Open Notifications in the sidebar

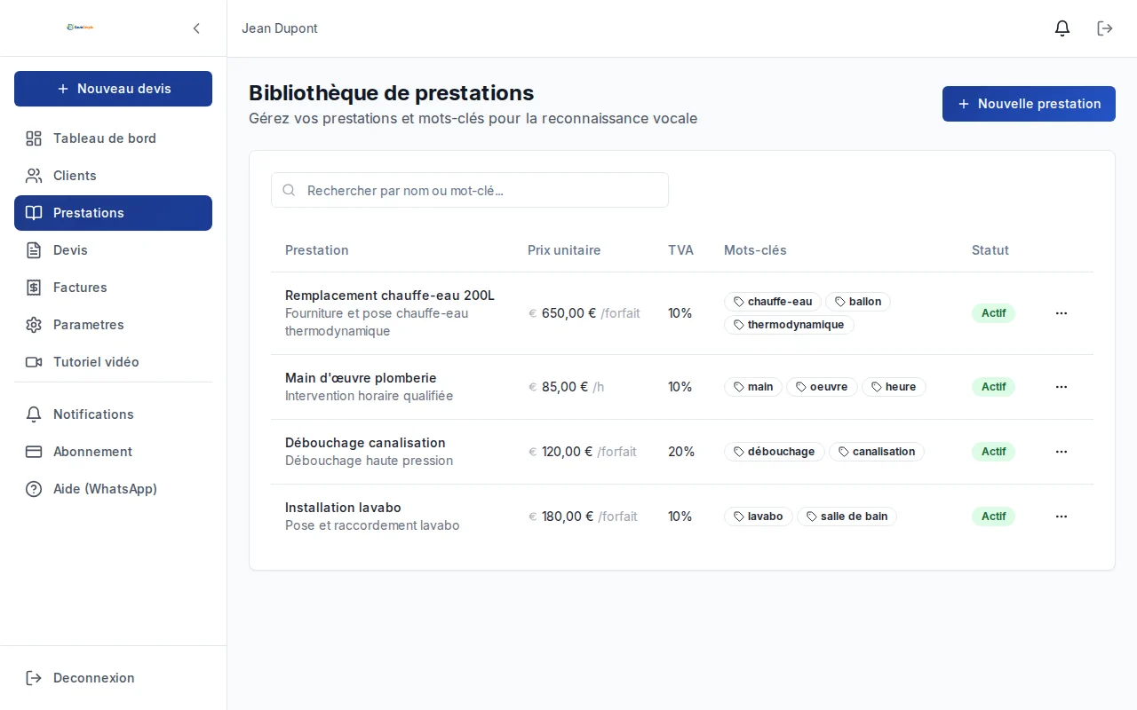click(x=113, y=414)
